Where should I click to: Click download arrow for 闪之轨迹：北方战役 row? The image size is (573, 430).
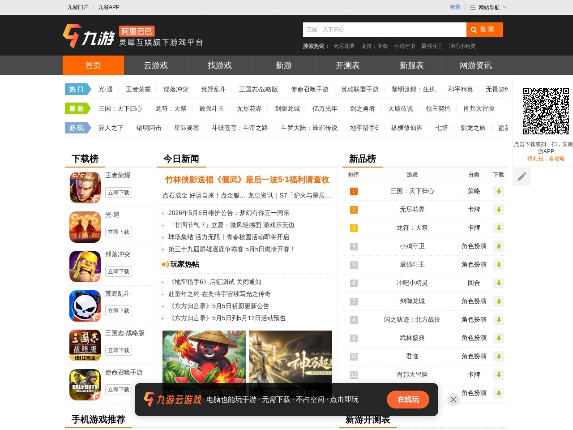[499, 320]
